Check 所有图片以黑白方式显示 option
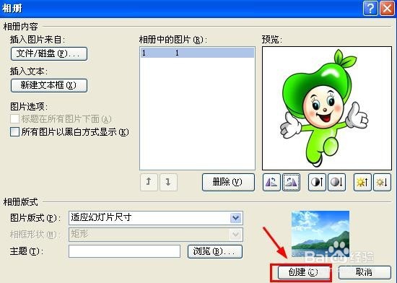Screen dimensions: 397x283 [14, 132]
